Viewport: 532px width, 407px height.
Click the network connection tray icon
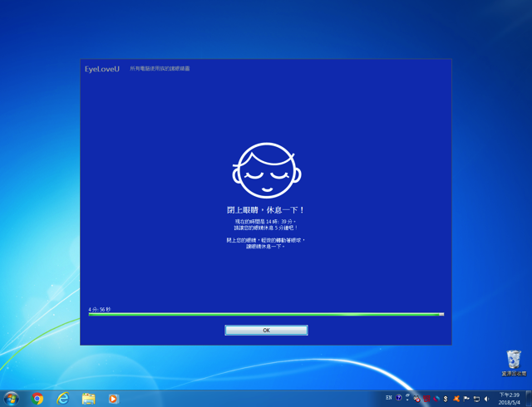(476, 399)
